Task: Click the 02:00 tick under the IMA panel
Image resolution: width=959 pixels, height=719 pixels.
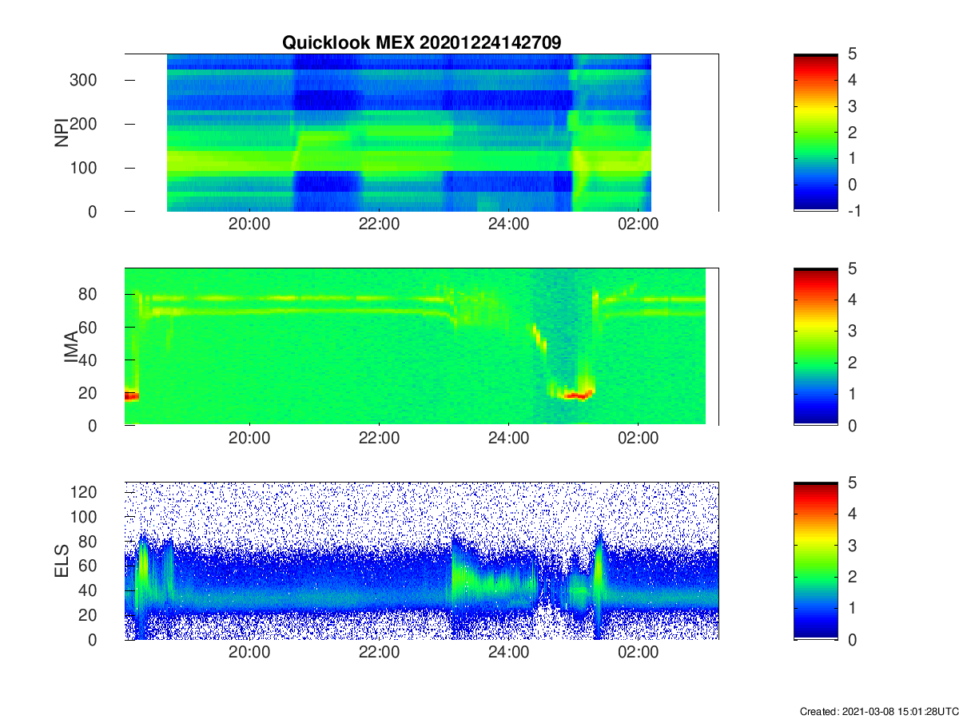Action: [x=638, y=439]
